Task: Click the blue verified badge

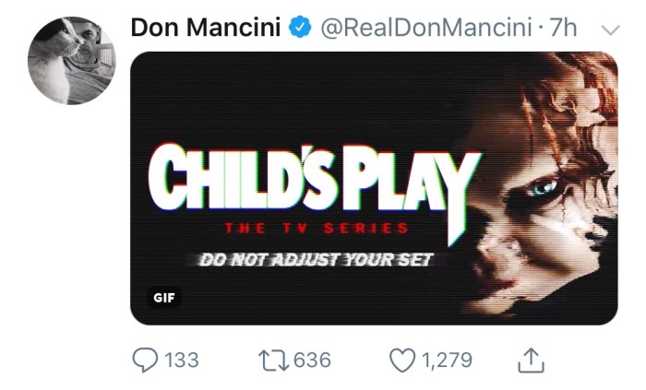Action: [300, 29]
